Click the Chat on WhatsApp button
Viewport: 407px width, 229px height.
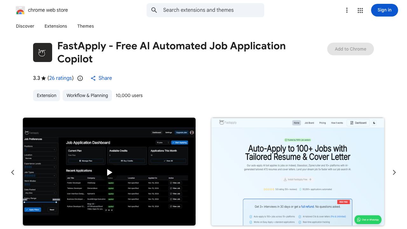tap(368, 220)
